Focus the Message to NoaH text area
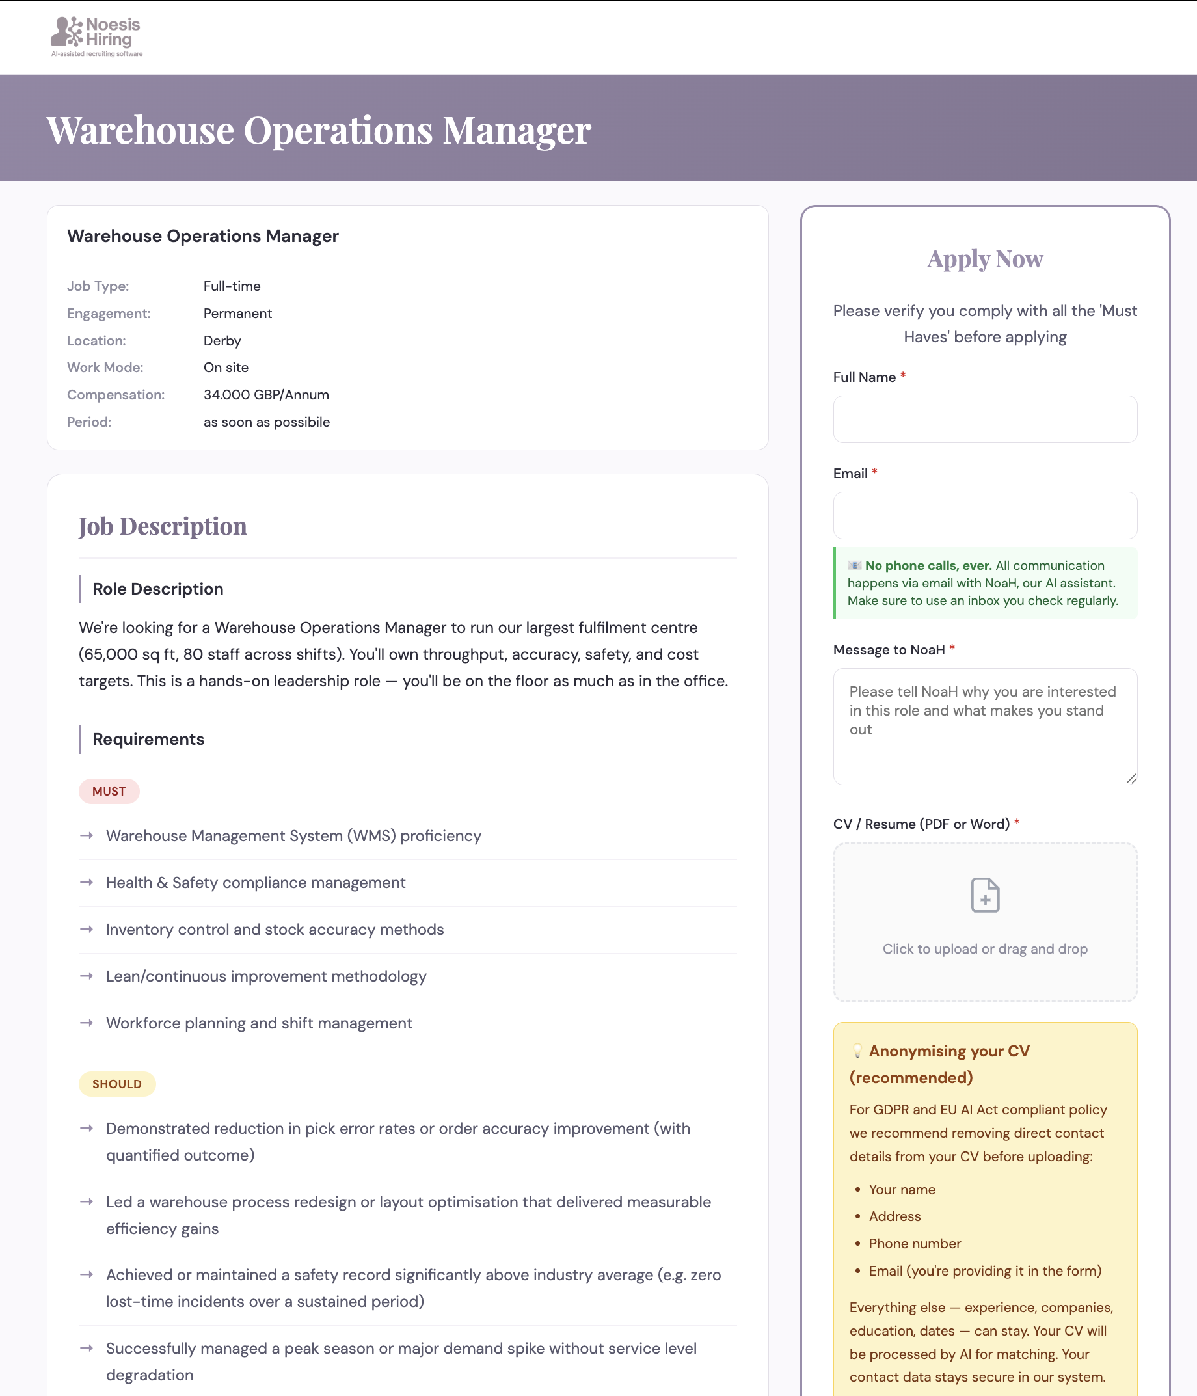Image resolution: width=1197 pixels, height=1396 pixels. [985, 726]
